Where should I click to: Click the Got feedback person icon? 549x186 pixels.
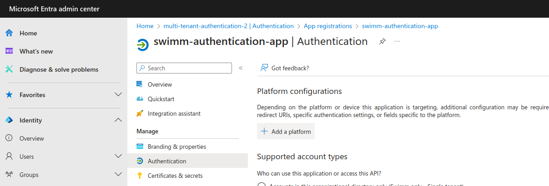(x=264, y=68)
